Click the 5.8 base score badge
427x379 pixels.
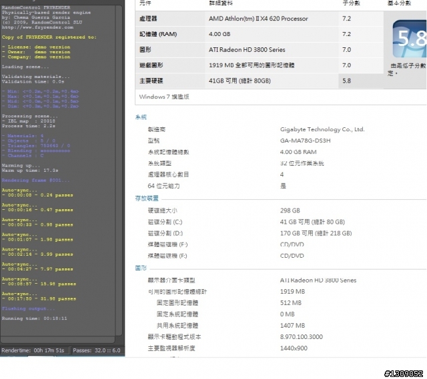410,39
